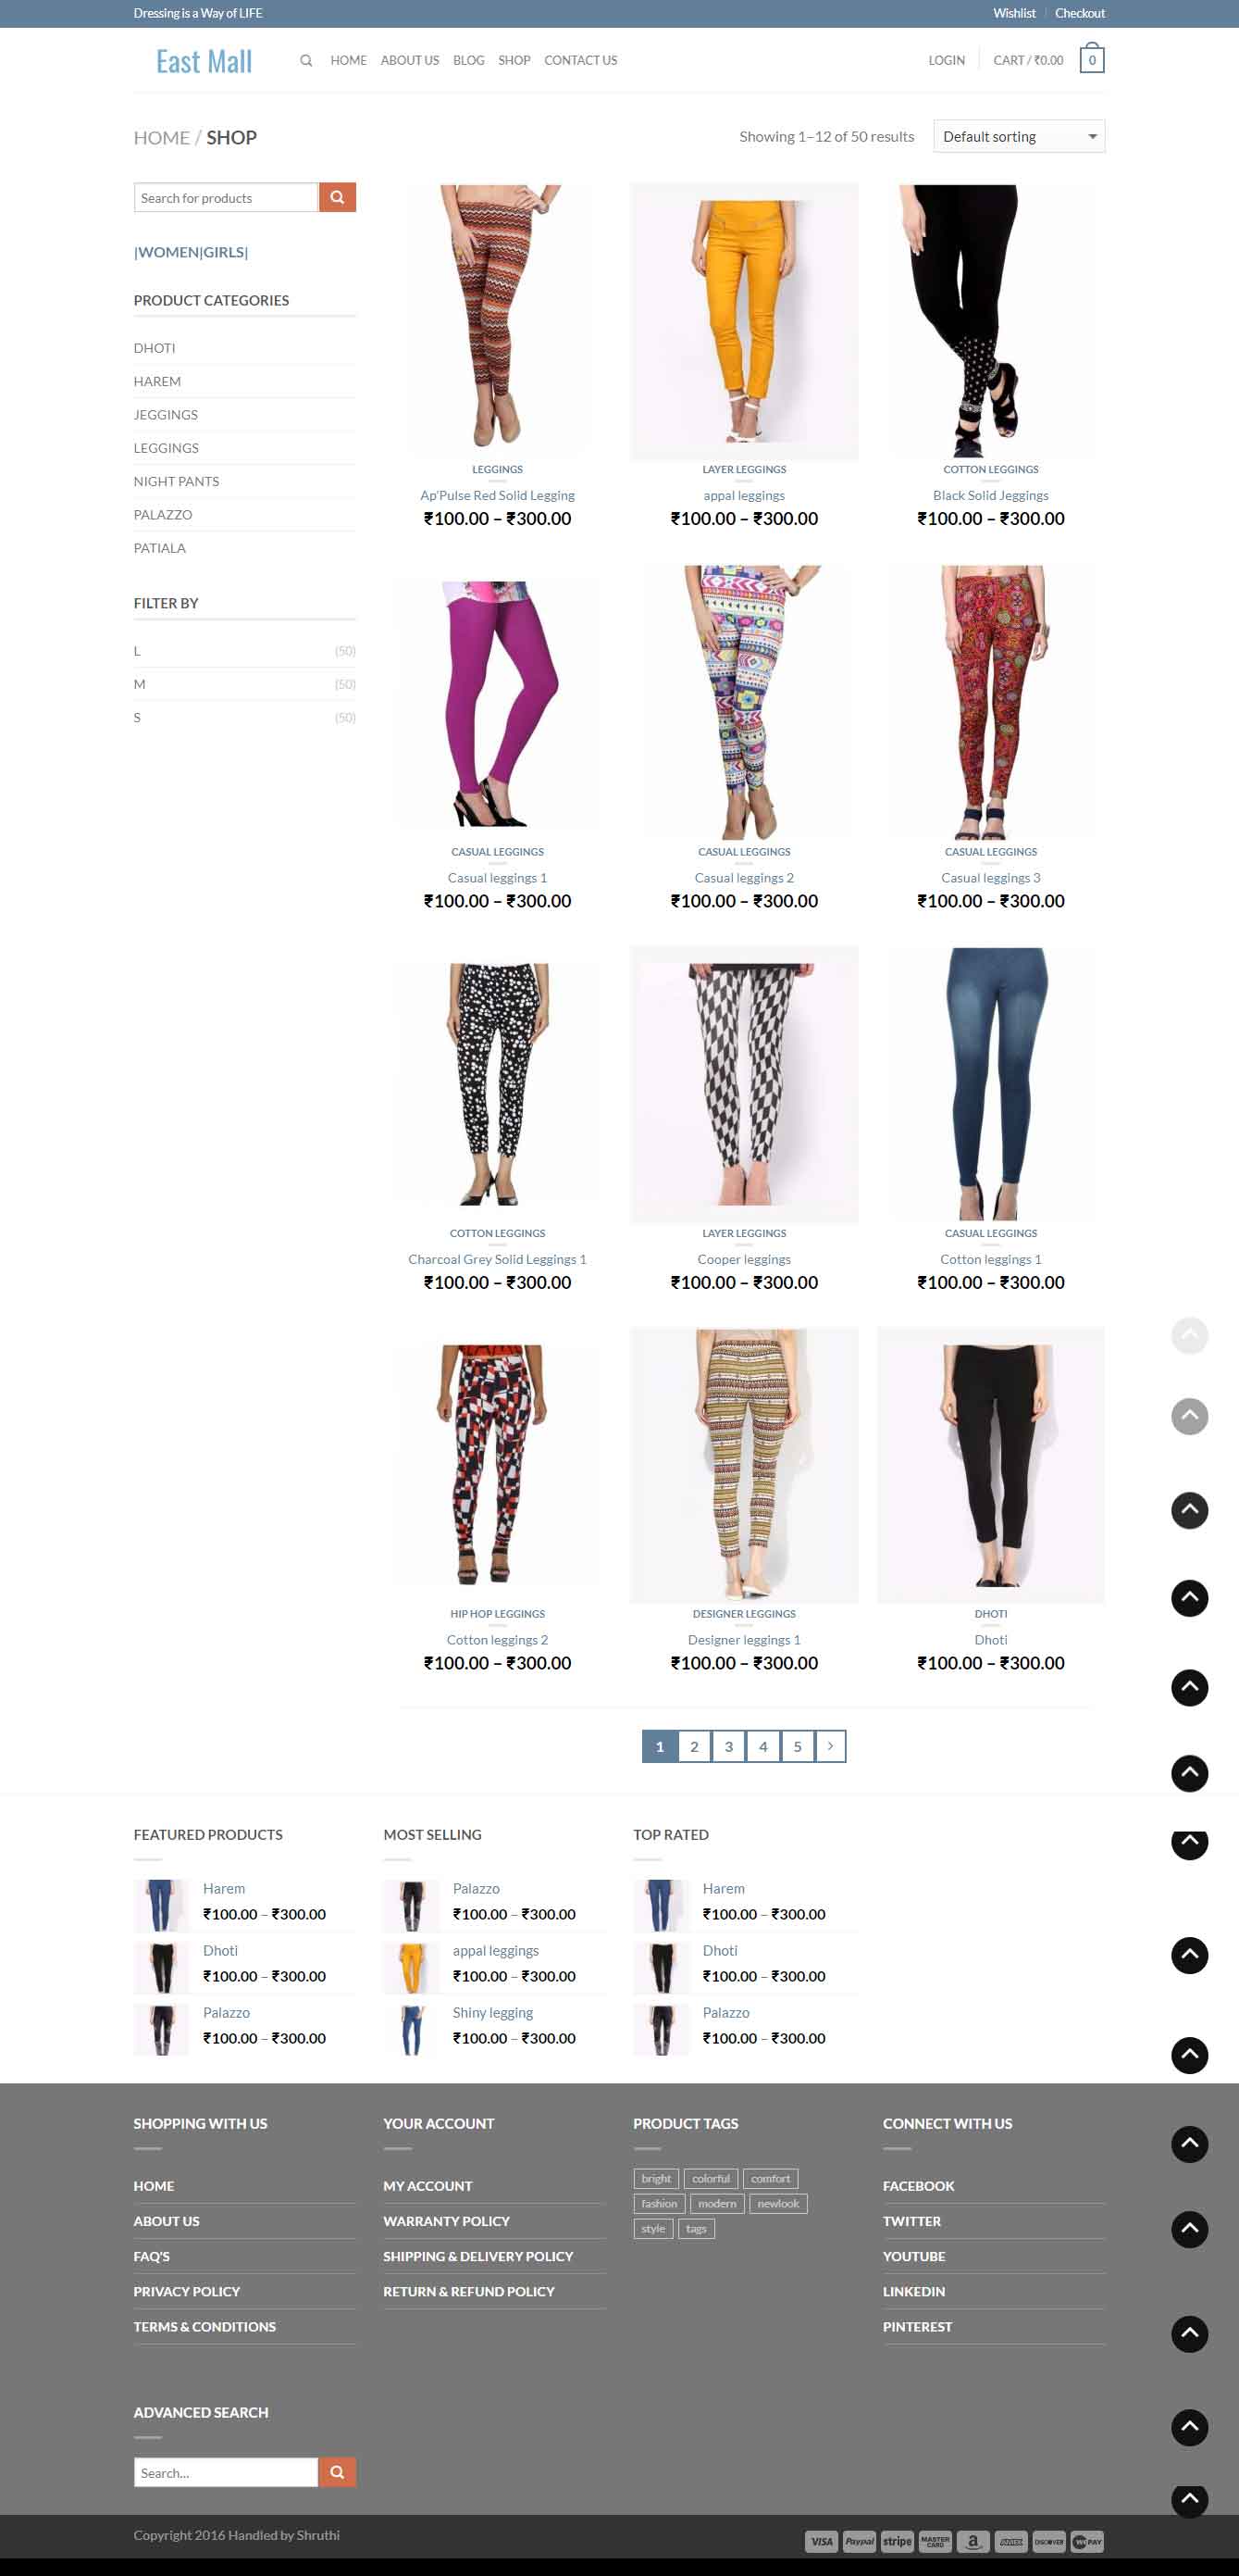Open the Default sorting dropdown

(1018, 137)
